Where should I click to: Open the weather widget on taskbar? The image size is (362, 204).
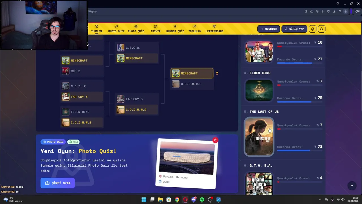13,199
